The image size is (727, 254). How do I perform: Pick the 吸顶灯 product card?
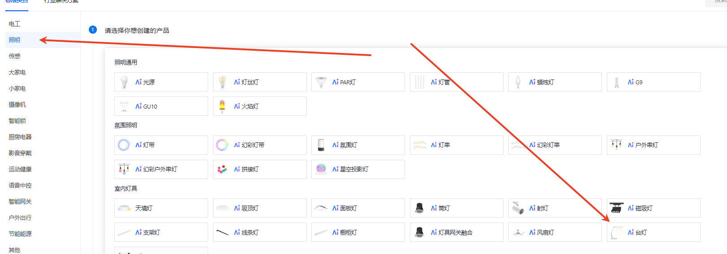260,208
